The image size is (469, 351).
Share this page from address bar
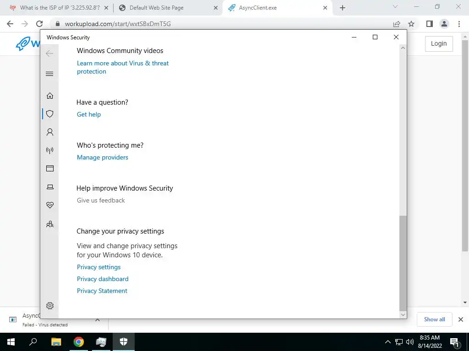[397, 24]
